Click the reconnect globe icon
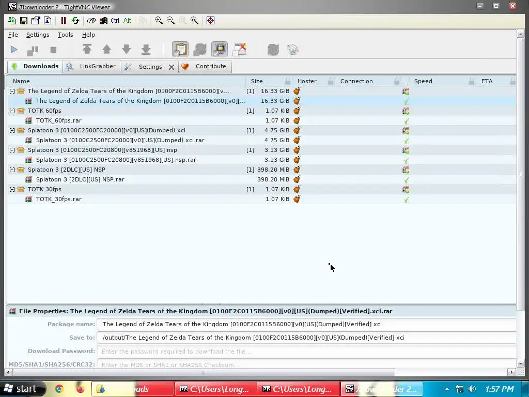Viewport: 529px width, 397px height. point(273,50)
